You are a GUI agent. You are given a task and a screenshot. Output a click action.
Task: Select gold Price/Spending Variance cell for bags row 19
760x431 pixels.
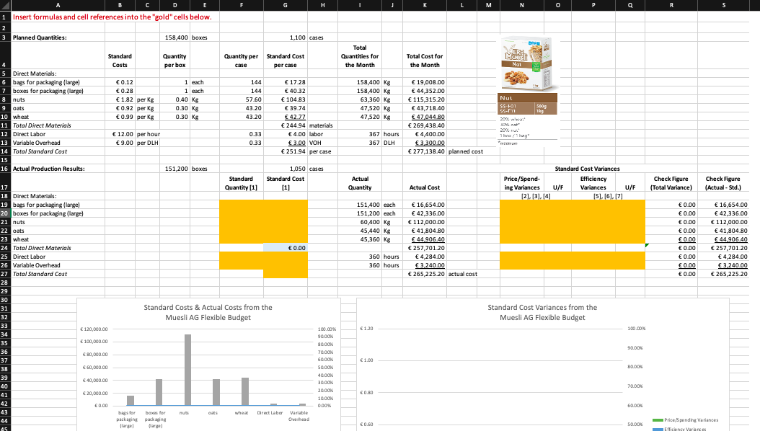point(521,205)
